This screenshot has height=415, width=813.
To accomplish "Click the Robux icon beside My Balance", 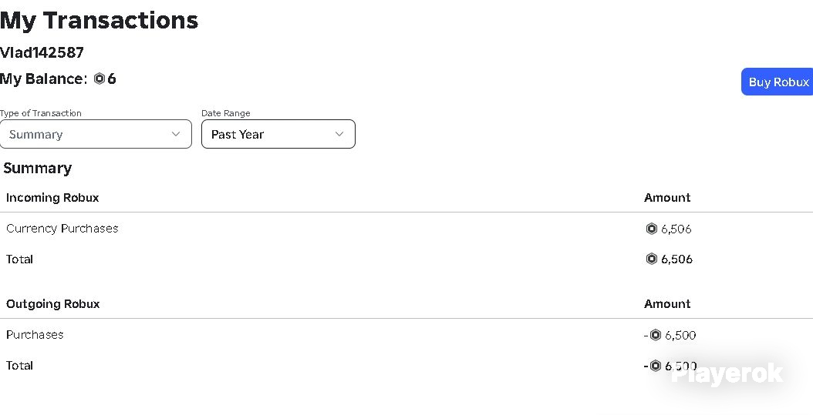I will tap(100, 79).
